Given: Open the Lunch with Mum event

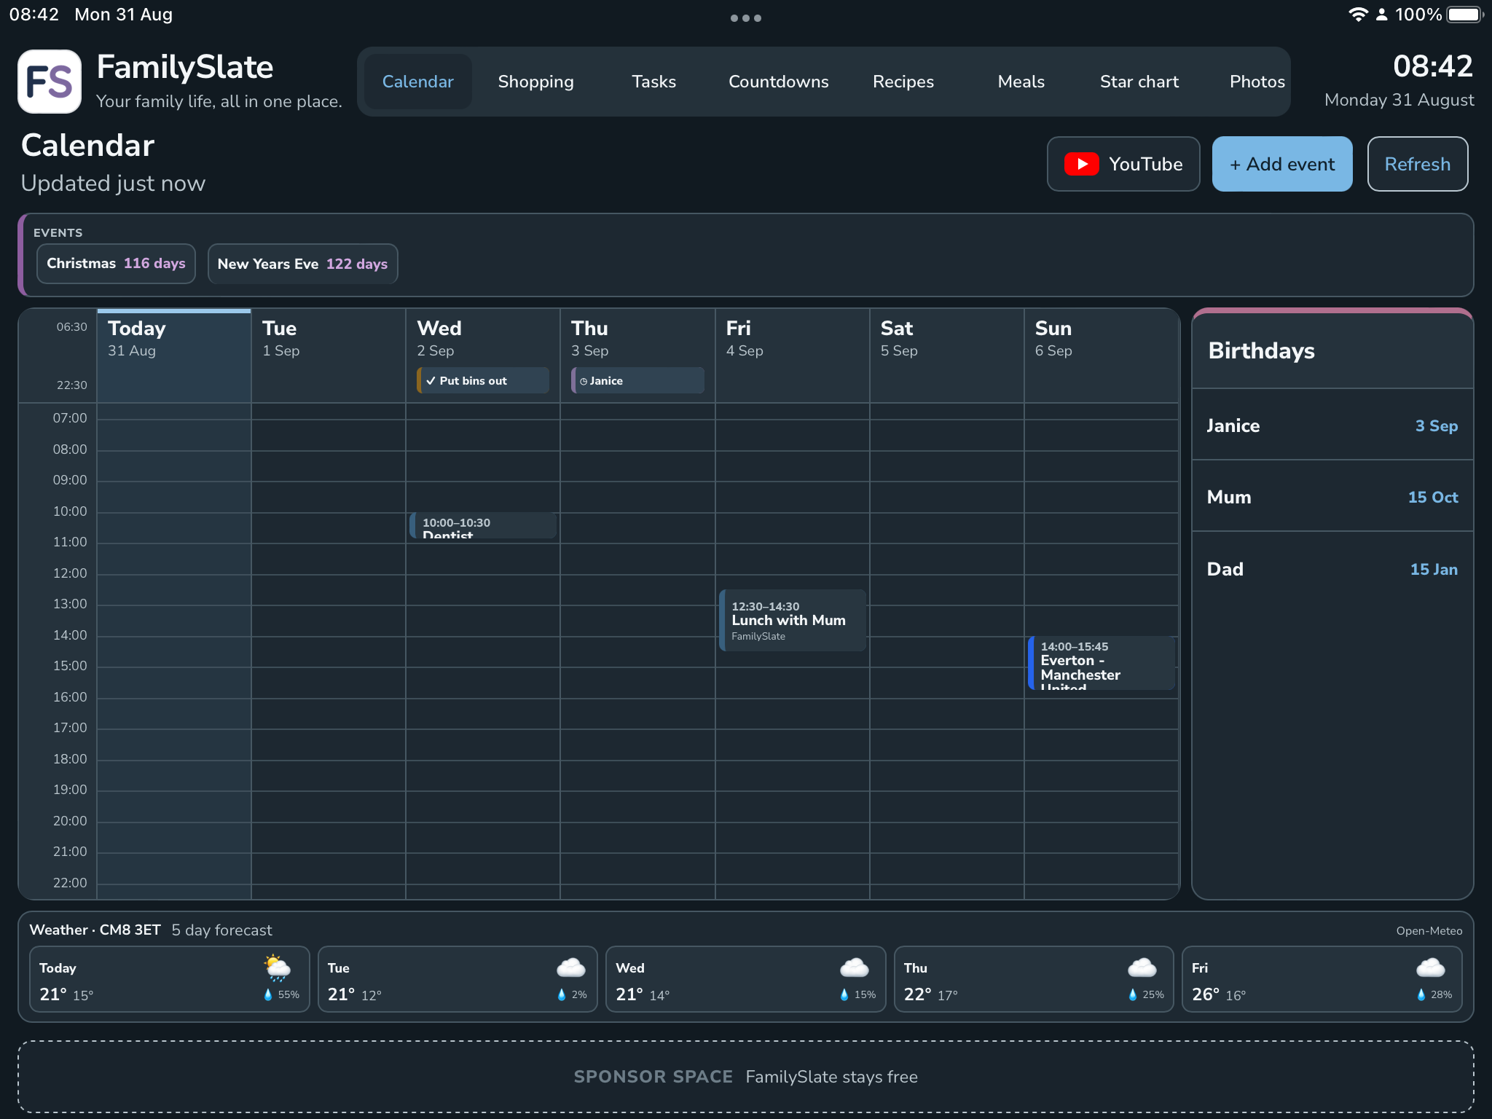Looking at the screenshot, I should (793, 620).
